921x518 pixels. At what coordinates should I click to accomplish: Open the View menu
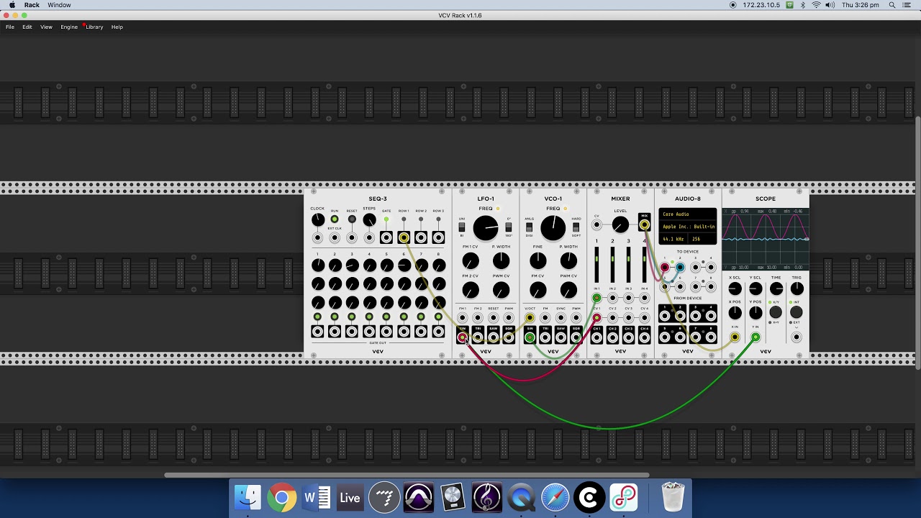tap(46, 27)
